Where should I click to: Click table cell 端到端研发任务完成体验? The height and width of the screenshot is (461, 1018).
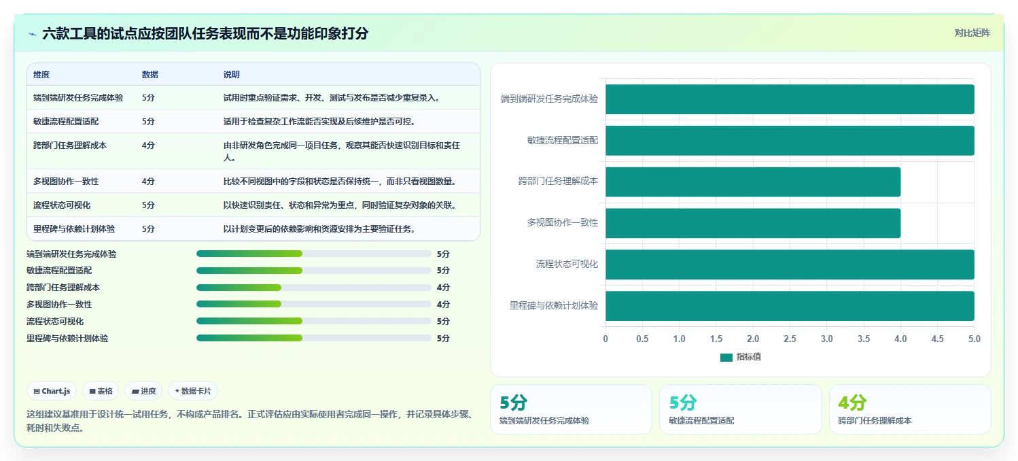pyautogui.click(x=78, y=98)
